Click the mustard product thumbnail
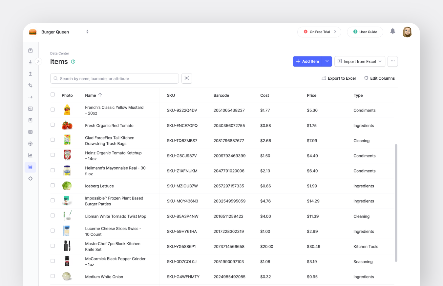 pos(67,110)
